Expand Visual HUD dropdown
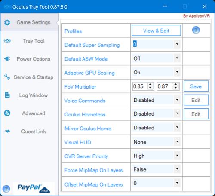This screenshot has height=196, width=215. coord(177,141)
